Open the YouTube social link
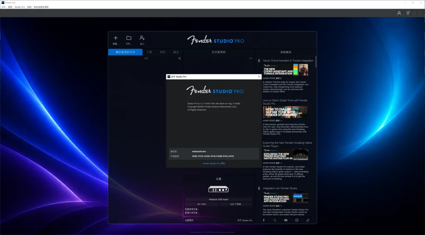The height and width of the screenshot is (235, 425). 286,220
